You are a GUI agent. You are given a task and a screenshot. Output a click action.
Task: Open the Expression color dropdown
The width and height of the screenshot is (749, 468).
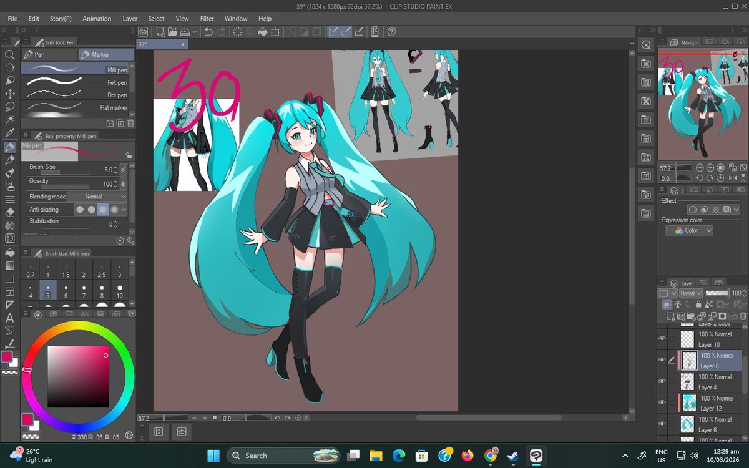click(x=689, y=230)
